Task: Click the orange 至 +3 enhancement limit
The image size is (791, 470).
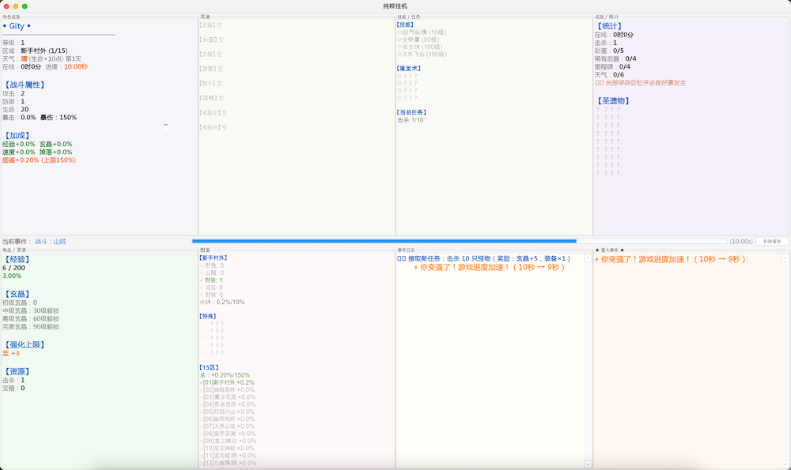Action: tap(10, 354)
